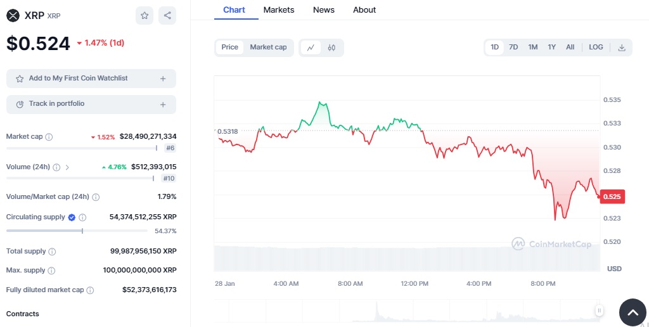The height and width of the screenshot is (327, 649).
Task: Select the Market cap chart toggle
Action: pos(268,47)
